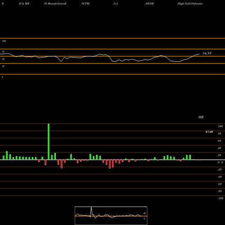Click the SI MunafaSutraR header text
Image resolution: width=225 pixels, height=225 pixels.
55,4
